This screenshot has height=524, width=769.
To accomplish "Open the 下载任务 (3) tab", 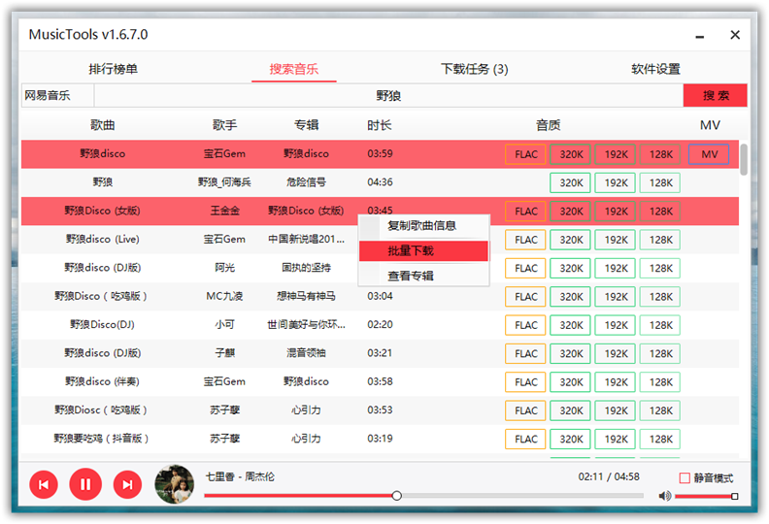I will tap(474, 69).
